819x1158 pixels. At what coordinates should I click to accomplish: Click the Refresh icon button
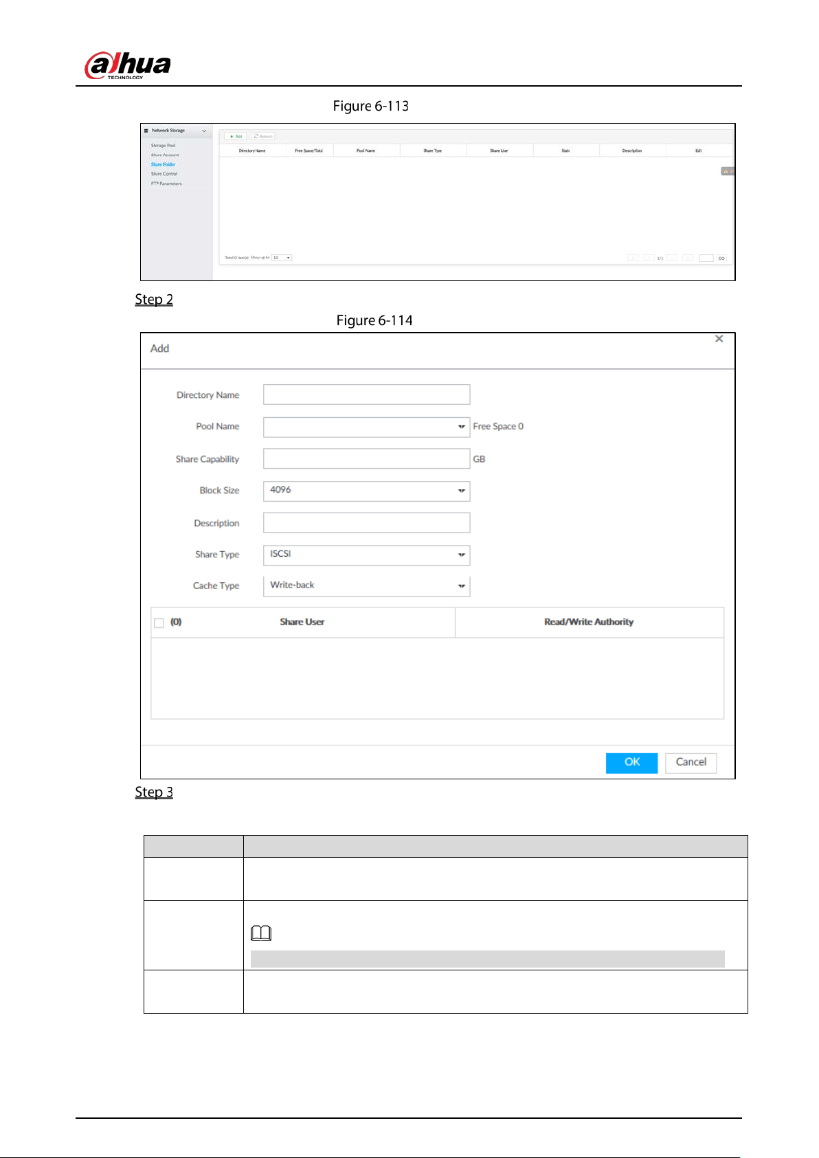[263, 137]
